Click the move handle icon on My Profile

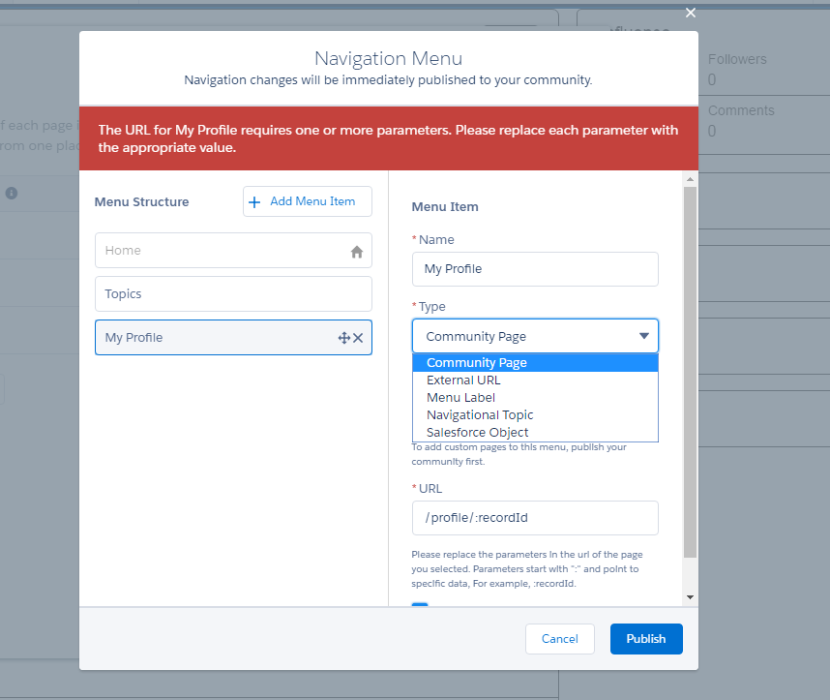(344, 338)
